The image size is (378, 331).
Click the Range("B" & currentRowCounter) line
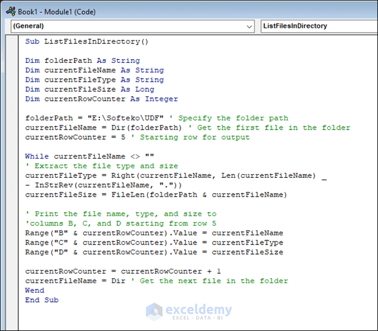point(154,233)
